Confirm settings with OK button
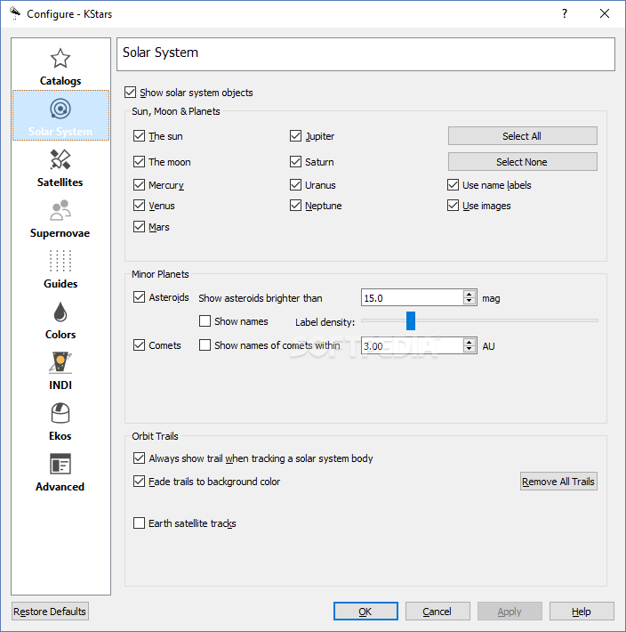Screen dimensions: 626x632 (365, 612)
